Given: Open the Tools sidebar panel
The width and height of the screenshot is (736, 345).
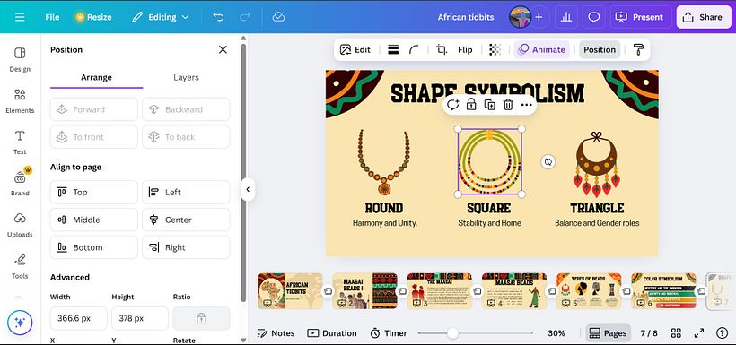Looking at the screenshot, I should 20,266.
